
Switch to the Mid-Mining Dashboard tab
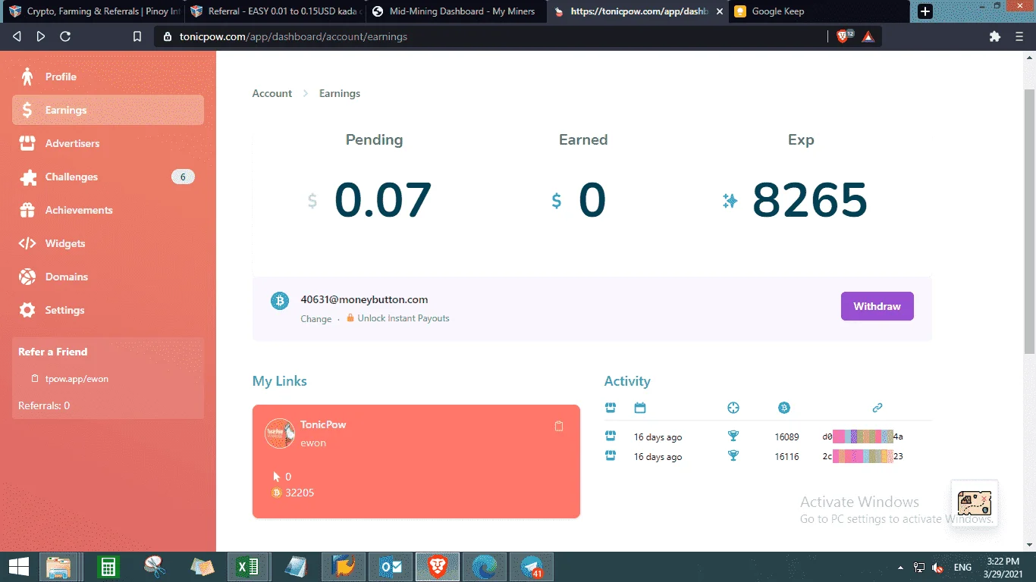(x=456, y=11)
